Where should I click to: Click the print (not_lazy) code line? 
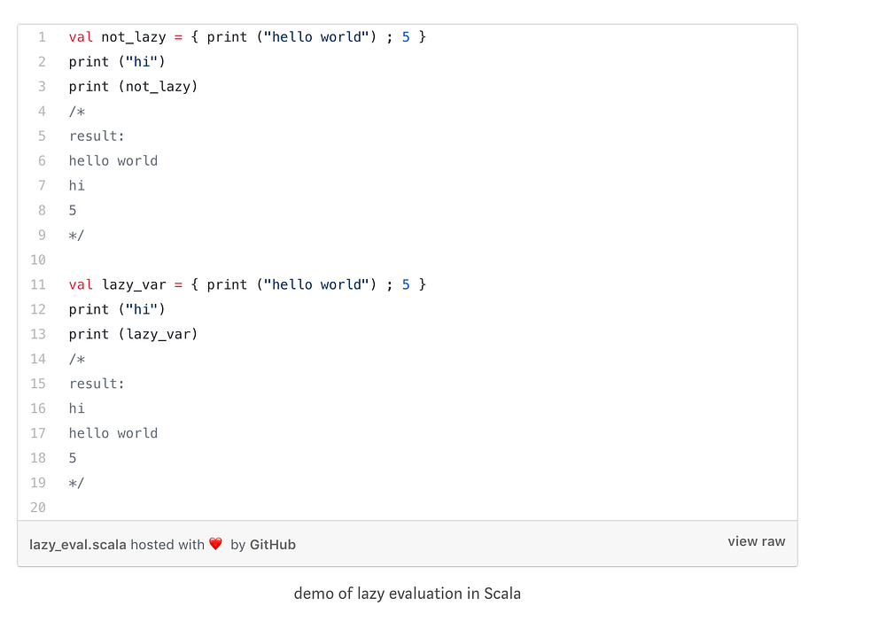coord(133,87)
